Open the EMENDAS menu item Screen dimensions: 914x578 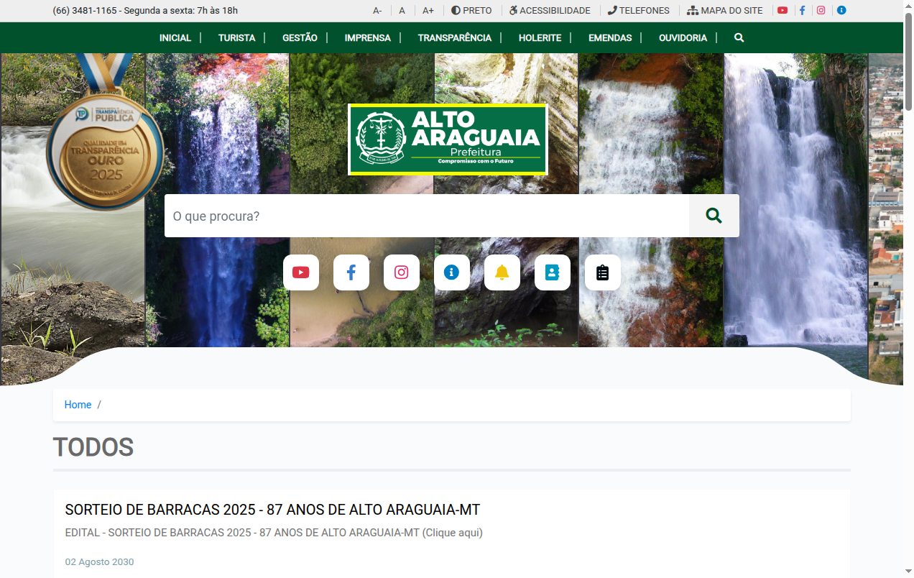tap(610, 37)
